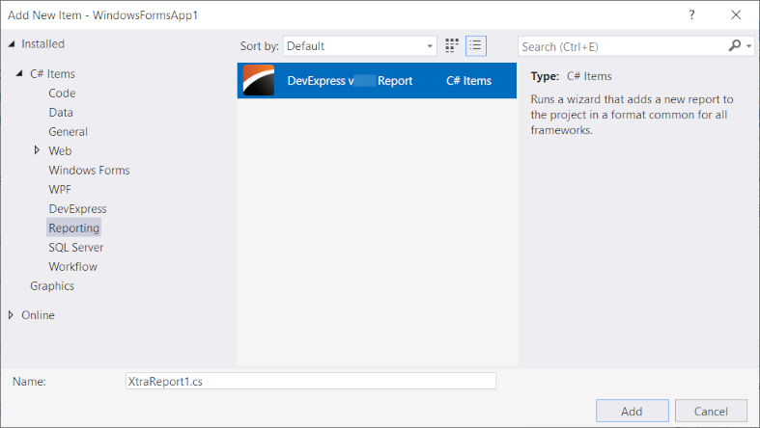Select the Online tree label

(x=38, y=315)
